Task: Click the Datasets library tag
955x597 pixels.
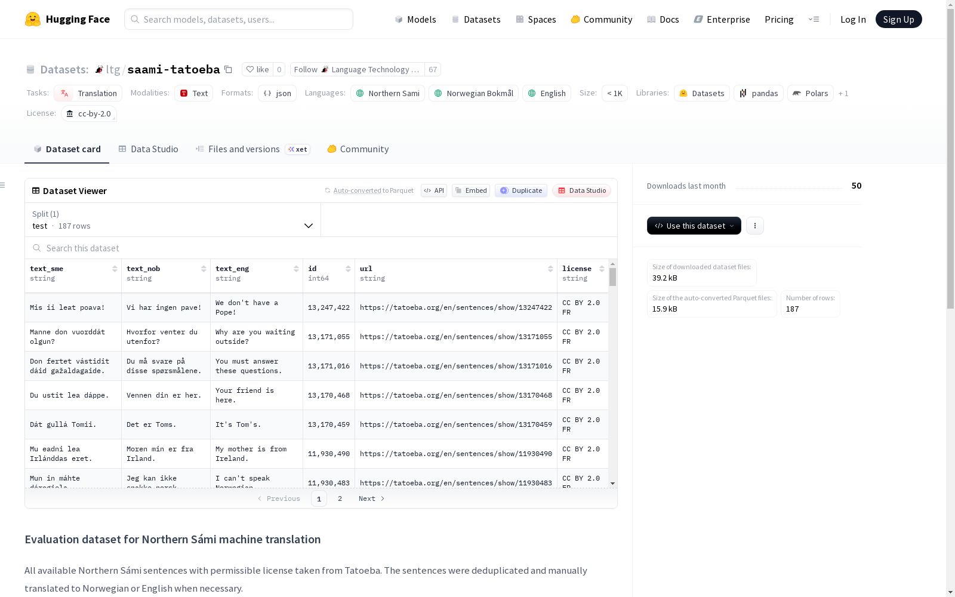Action: (702, 93)
